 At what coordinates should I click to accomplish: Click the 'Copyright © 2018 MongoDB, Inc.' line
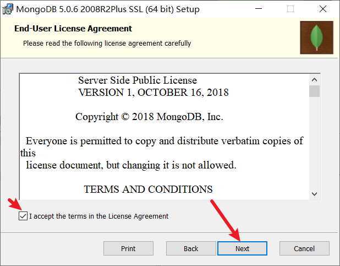tap(149, 117)
